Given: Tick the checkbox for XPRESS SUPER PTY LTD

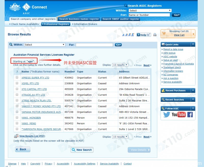Looking at the screenshot, I should tap(17, 77).
